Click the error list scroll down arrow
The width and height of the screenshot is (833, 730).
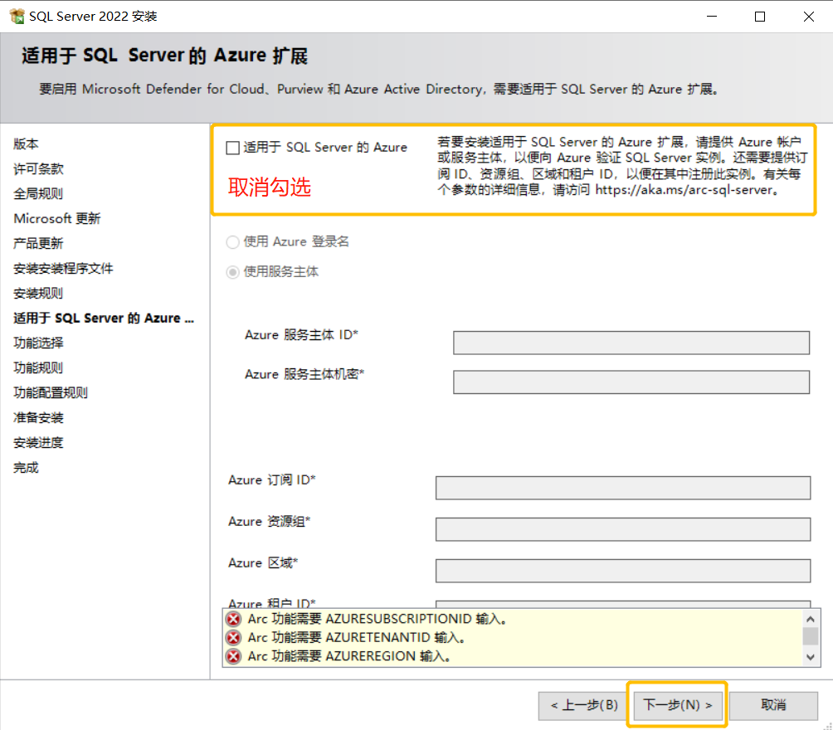tap(810, 657)
